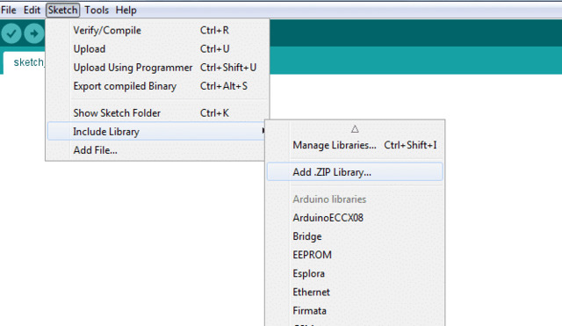Choose Upload Using Programmer

[x=158, y=68]
